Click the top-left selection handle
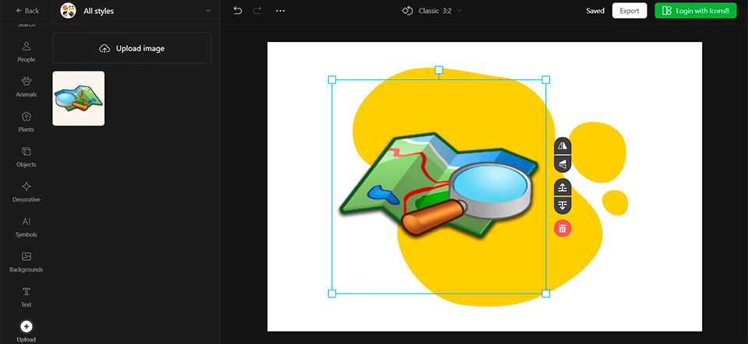This screenshot has height=344, width=748. pyautogui.click(x=332, y=79)
